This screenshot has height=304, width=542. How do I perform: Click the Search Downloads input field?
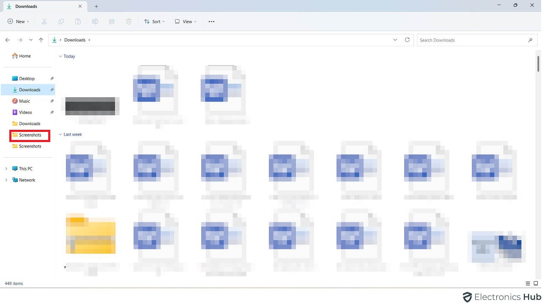471,40
